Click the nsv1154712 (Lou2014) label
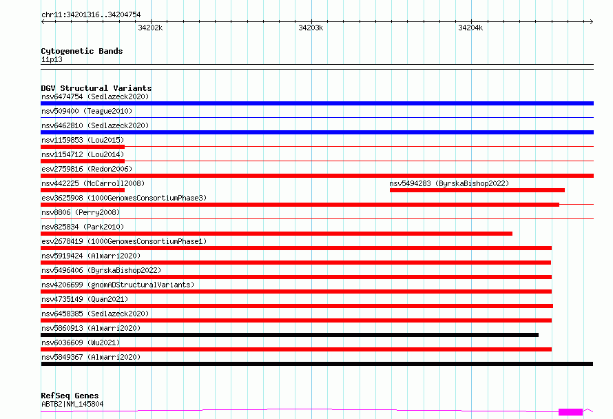613x419 pixels. tap(83, 154)
